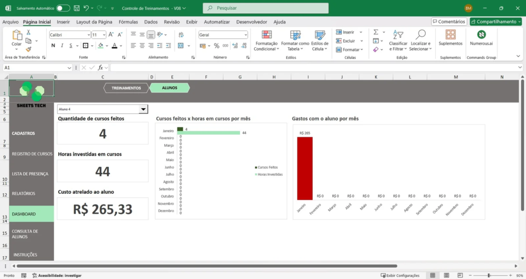
Task: Open REGISTRO DE CURSOS in sidebar
Action: (32, 154)
